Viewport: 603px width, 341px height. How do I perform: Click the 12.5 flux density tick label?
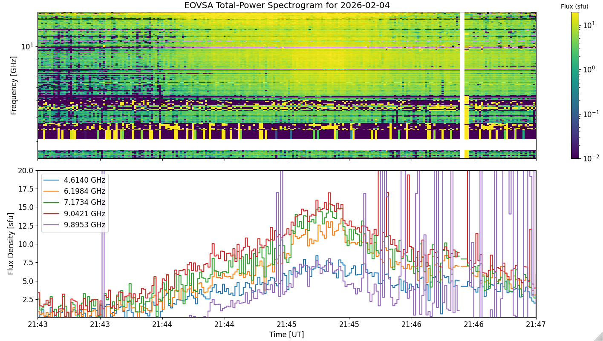27,226
